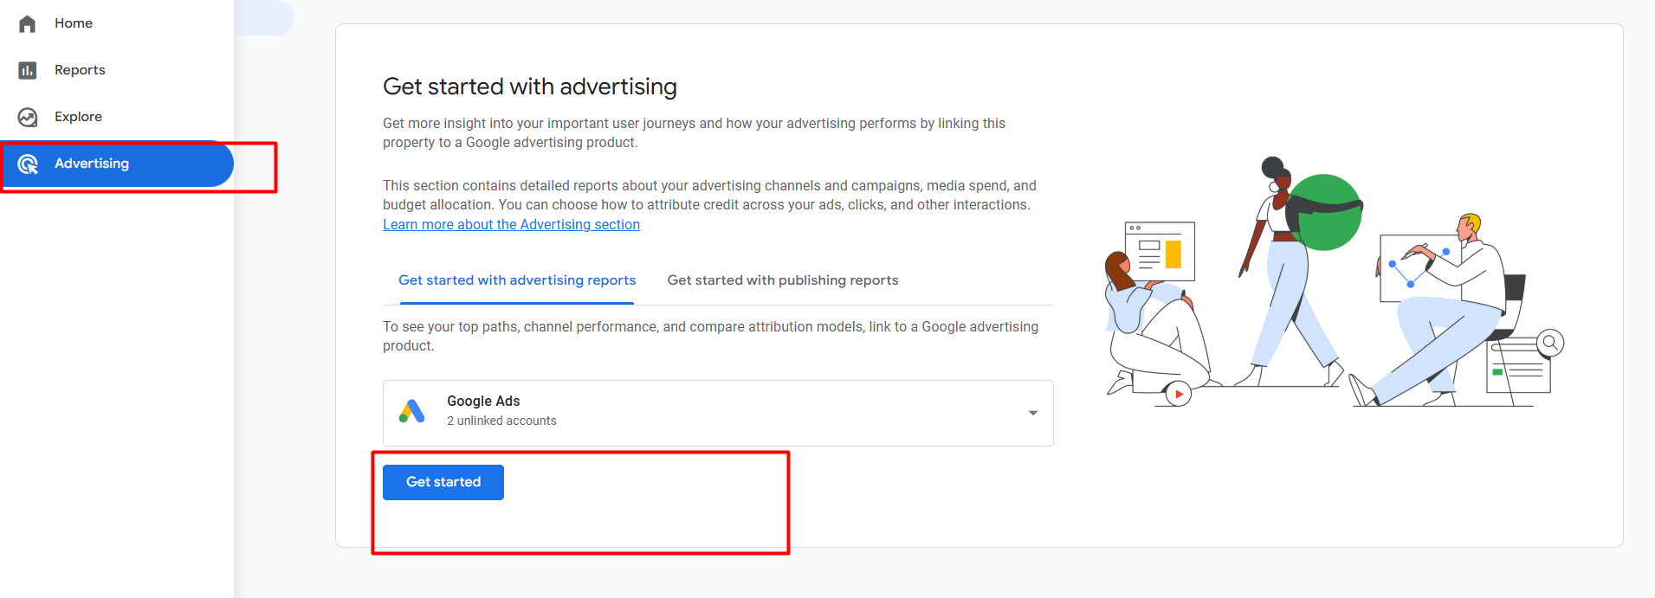Click the Explore sidebar icon
1655x598 pixels.
[28, 117]
